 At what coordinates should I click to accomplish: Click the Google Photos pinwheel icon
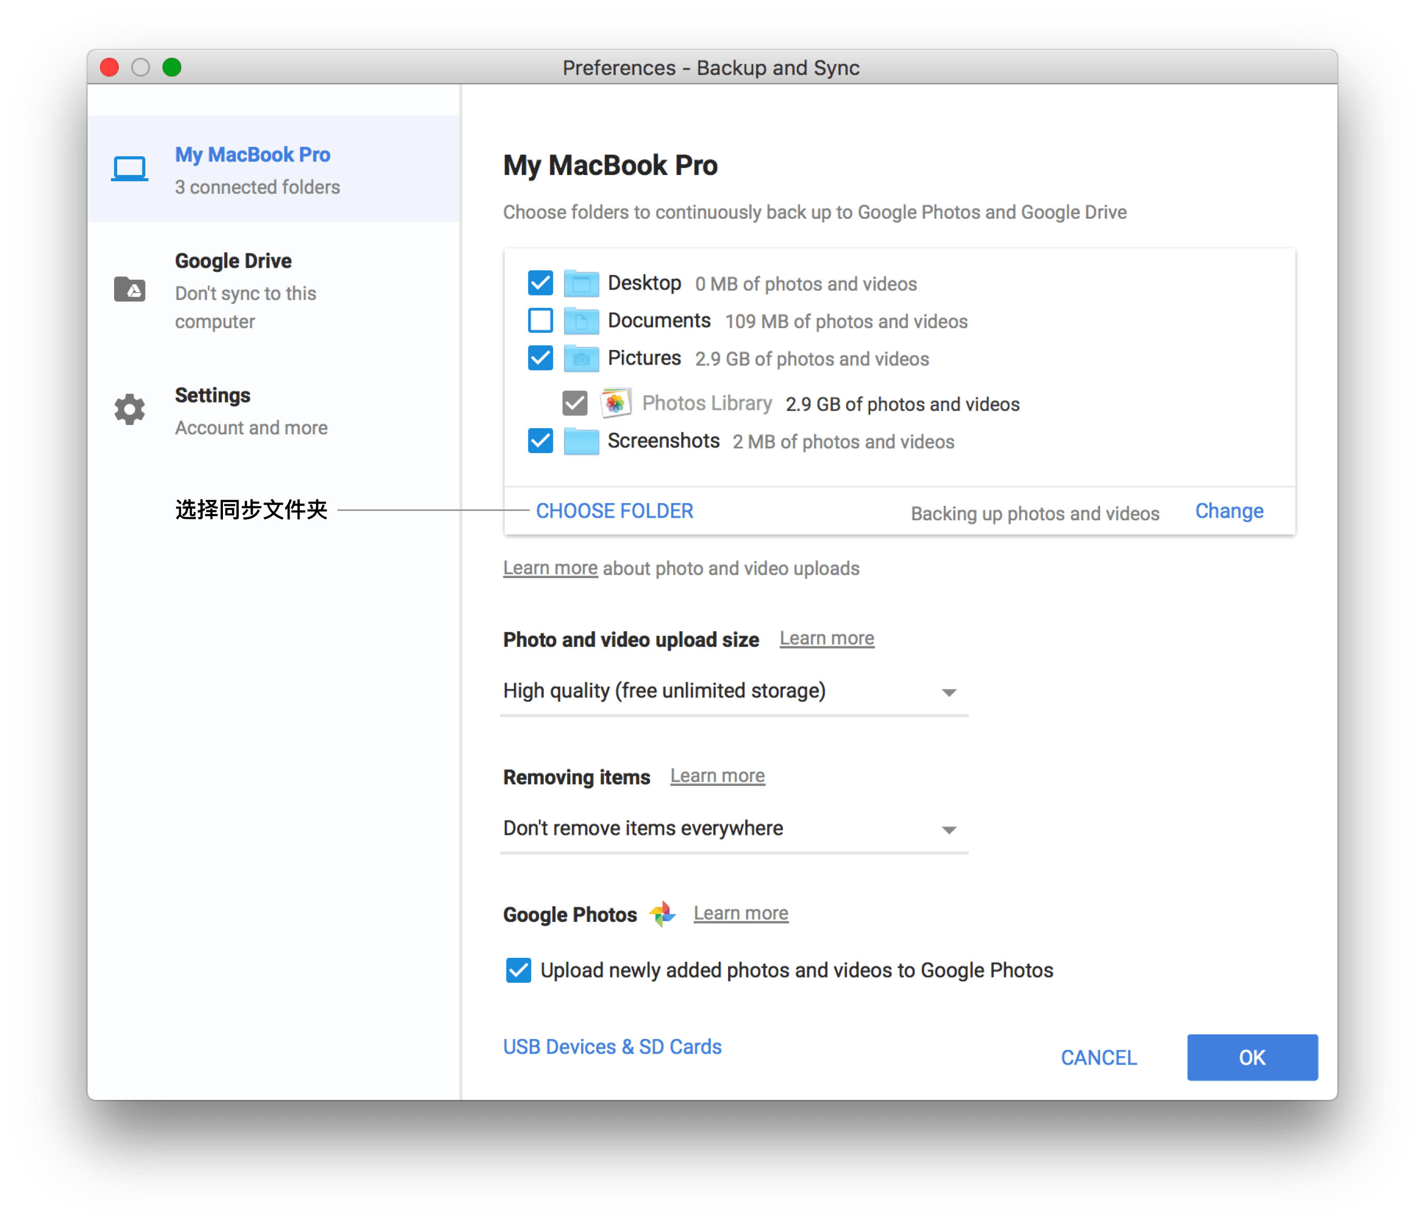click(x=662, y=914)
